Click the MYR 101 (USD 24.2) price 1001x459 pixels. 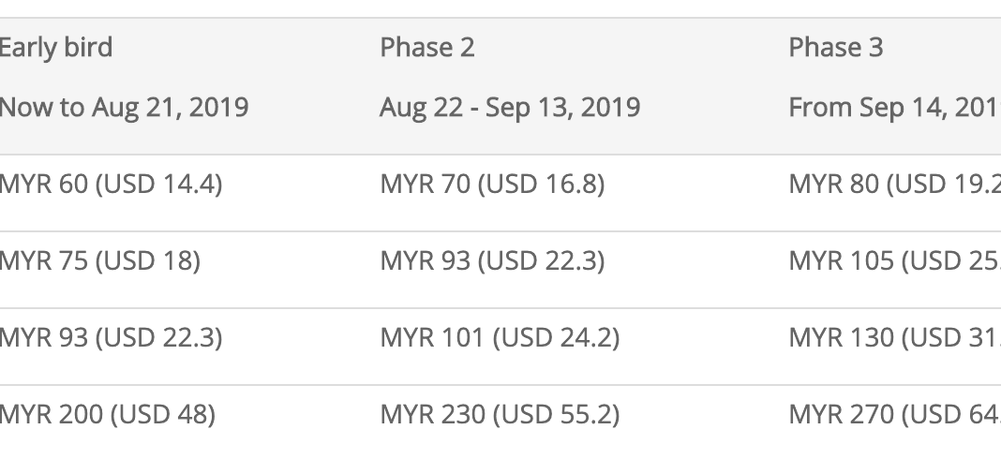point(500,337)
